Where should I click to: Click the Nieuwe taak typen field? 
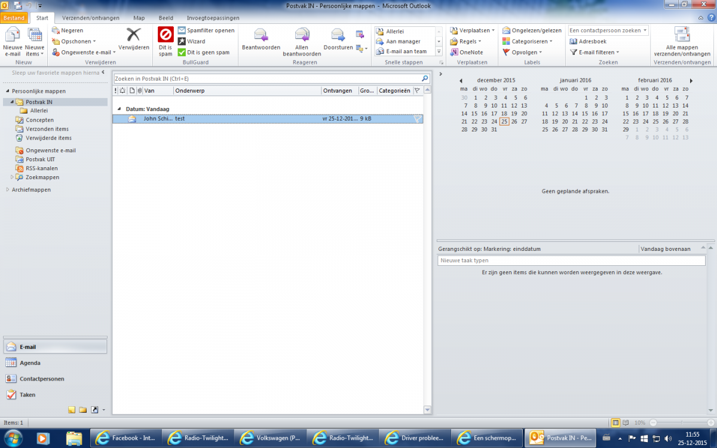click(572, 260)
